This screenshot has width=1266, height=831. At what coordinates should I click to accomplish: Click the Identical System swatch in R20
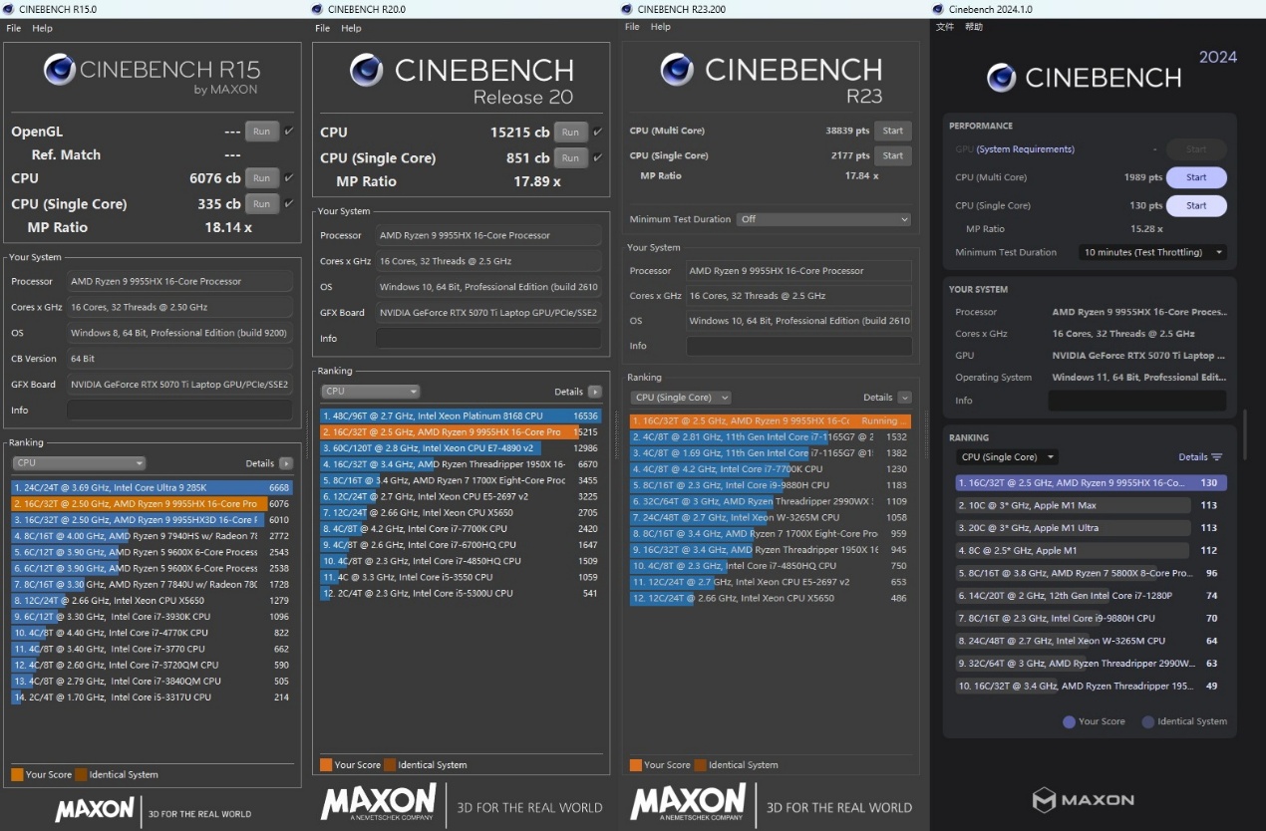click(x=389, y=765)
